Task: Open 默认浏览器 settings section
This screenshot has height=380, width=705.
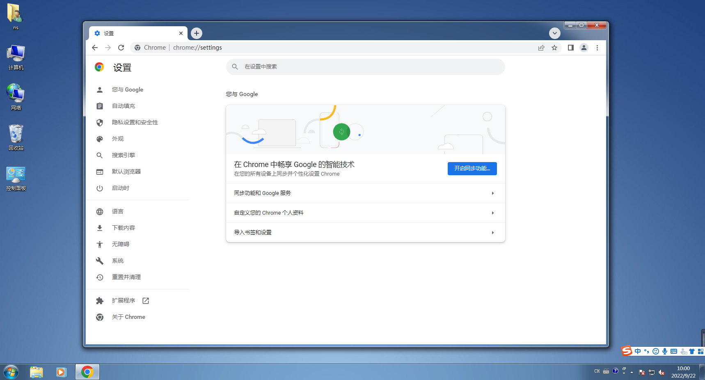Action: coord(126,172)
